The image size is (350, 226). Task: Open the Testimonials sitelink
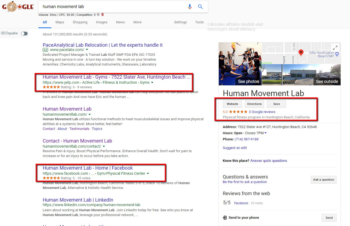(79, 129)
